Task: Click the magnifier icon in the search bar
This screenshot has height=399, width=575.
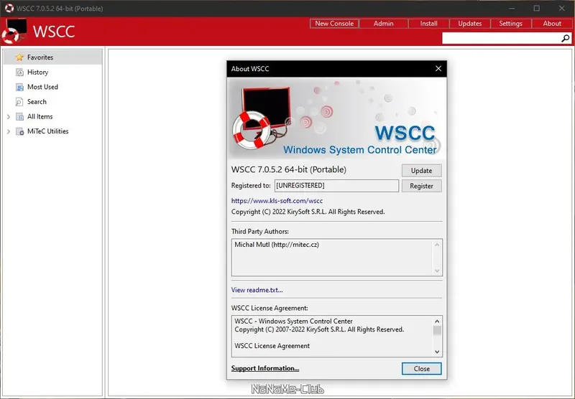Action: click(565, 38)
